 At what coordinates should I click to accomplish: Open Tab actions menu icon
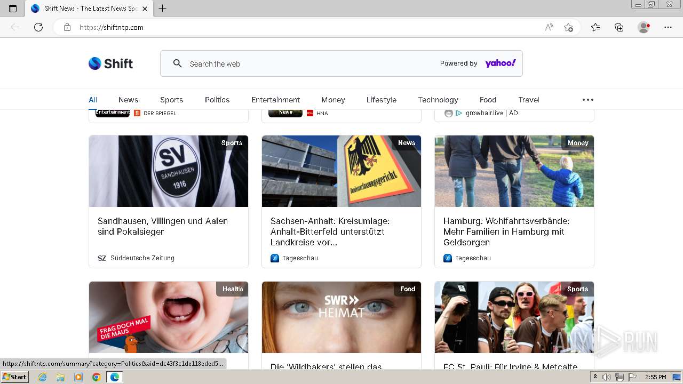click(x=13, y=9)
